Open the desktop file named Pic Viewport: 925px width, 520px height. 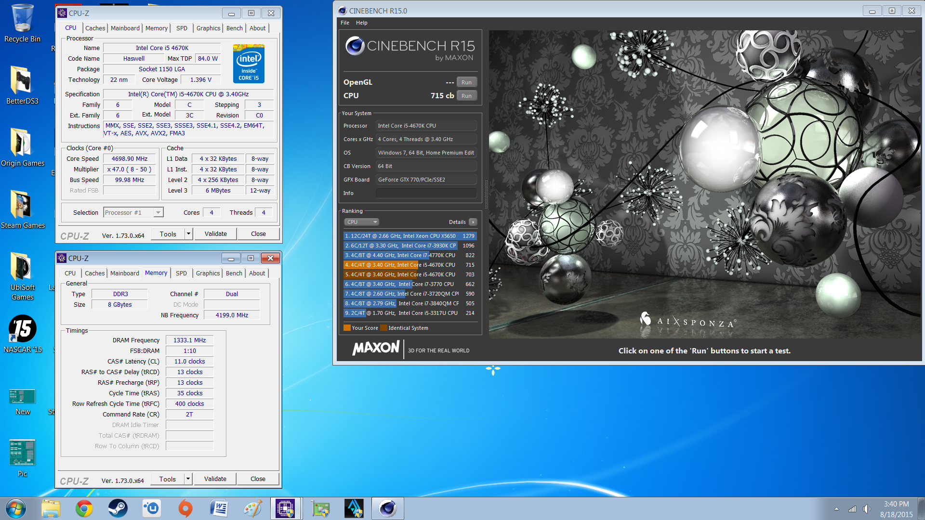(22, 458)
